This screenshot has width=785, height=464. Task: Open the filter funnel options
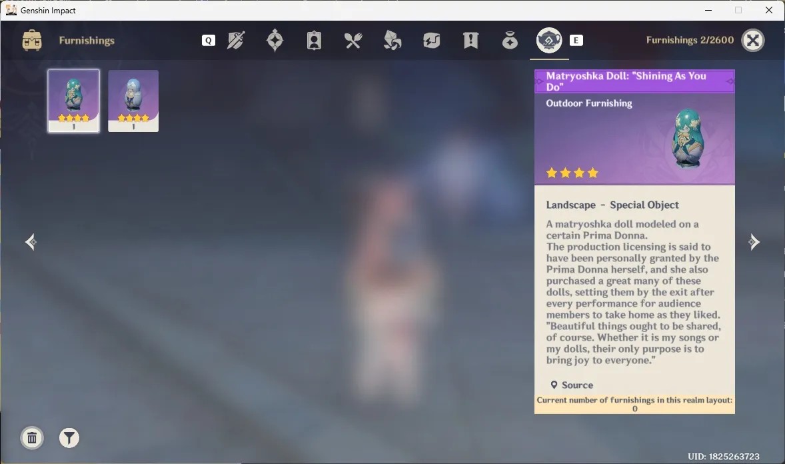tap(69, 438)
